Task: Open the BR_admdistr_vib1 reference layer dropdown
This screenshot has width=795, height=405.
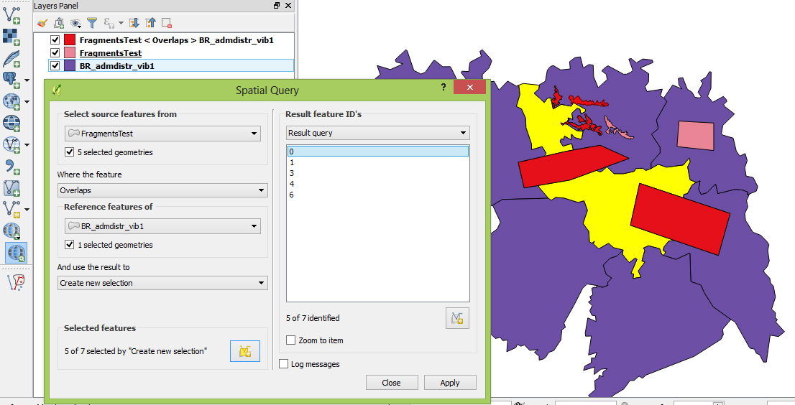Action: [162, 226]
